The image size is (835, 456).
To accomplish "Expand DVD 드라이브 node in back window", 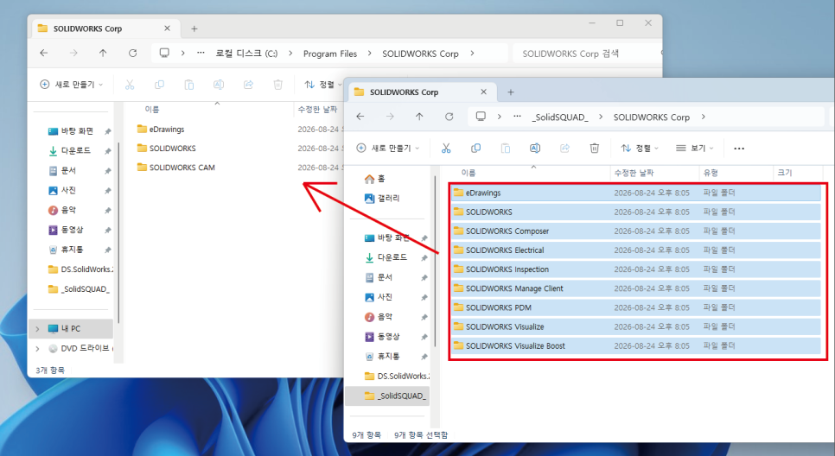I will pos(37,349).
